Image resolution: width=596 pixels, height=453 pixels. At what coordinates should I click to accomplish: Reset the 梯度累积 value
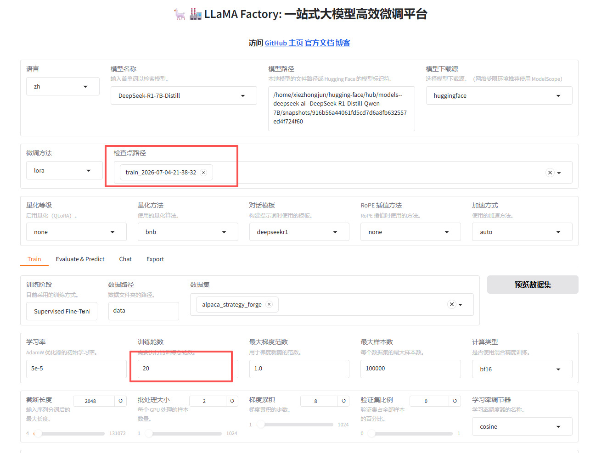point(344,401)
